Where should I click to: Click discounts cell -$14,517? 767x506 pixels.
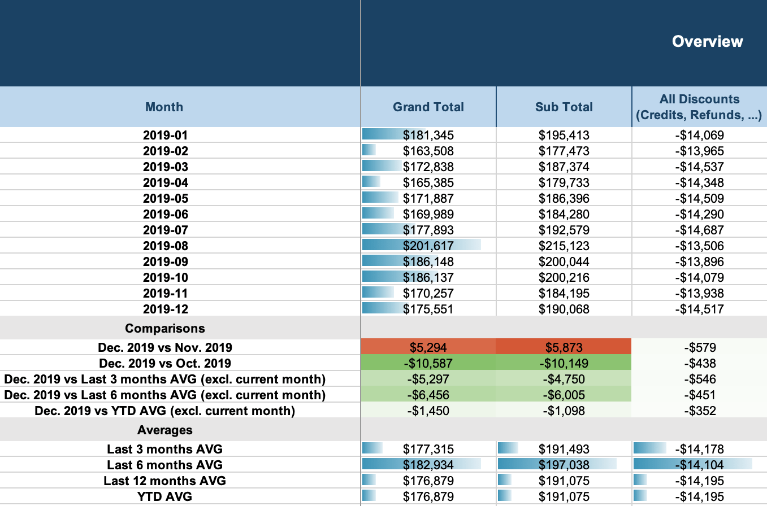[x=699, y=309]
